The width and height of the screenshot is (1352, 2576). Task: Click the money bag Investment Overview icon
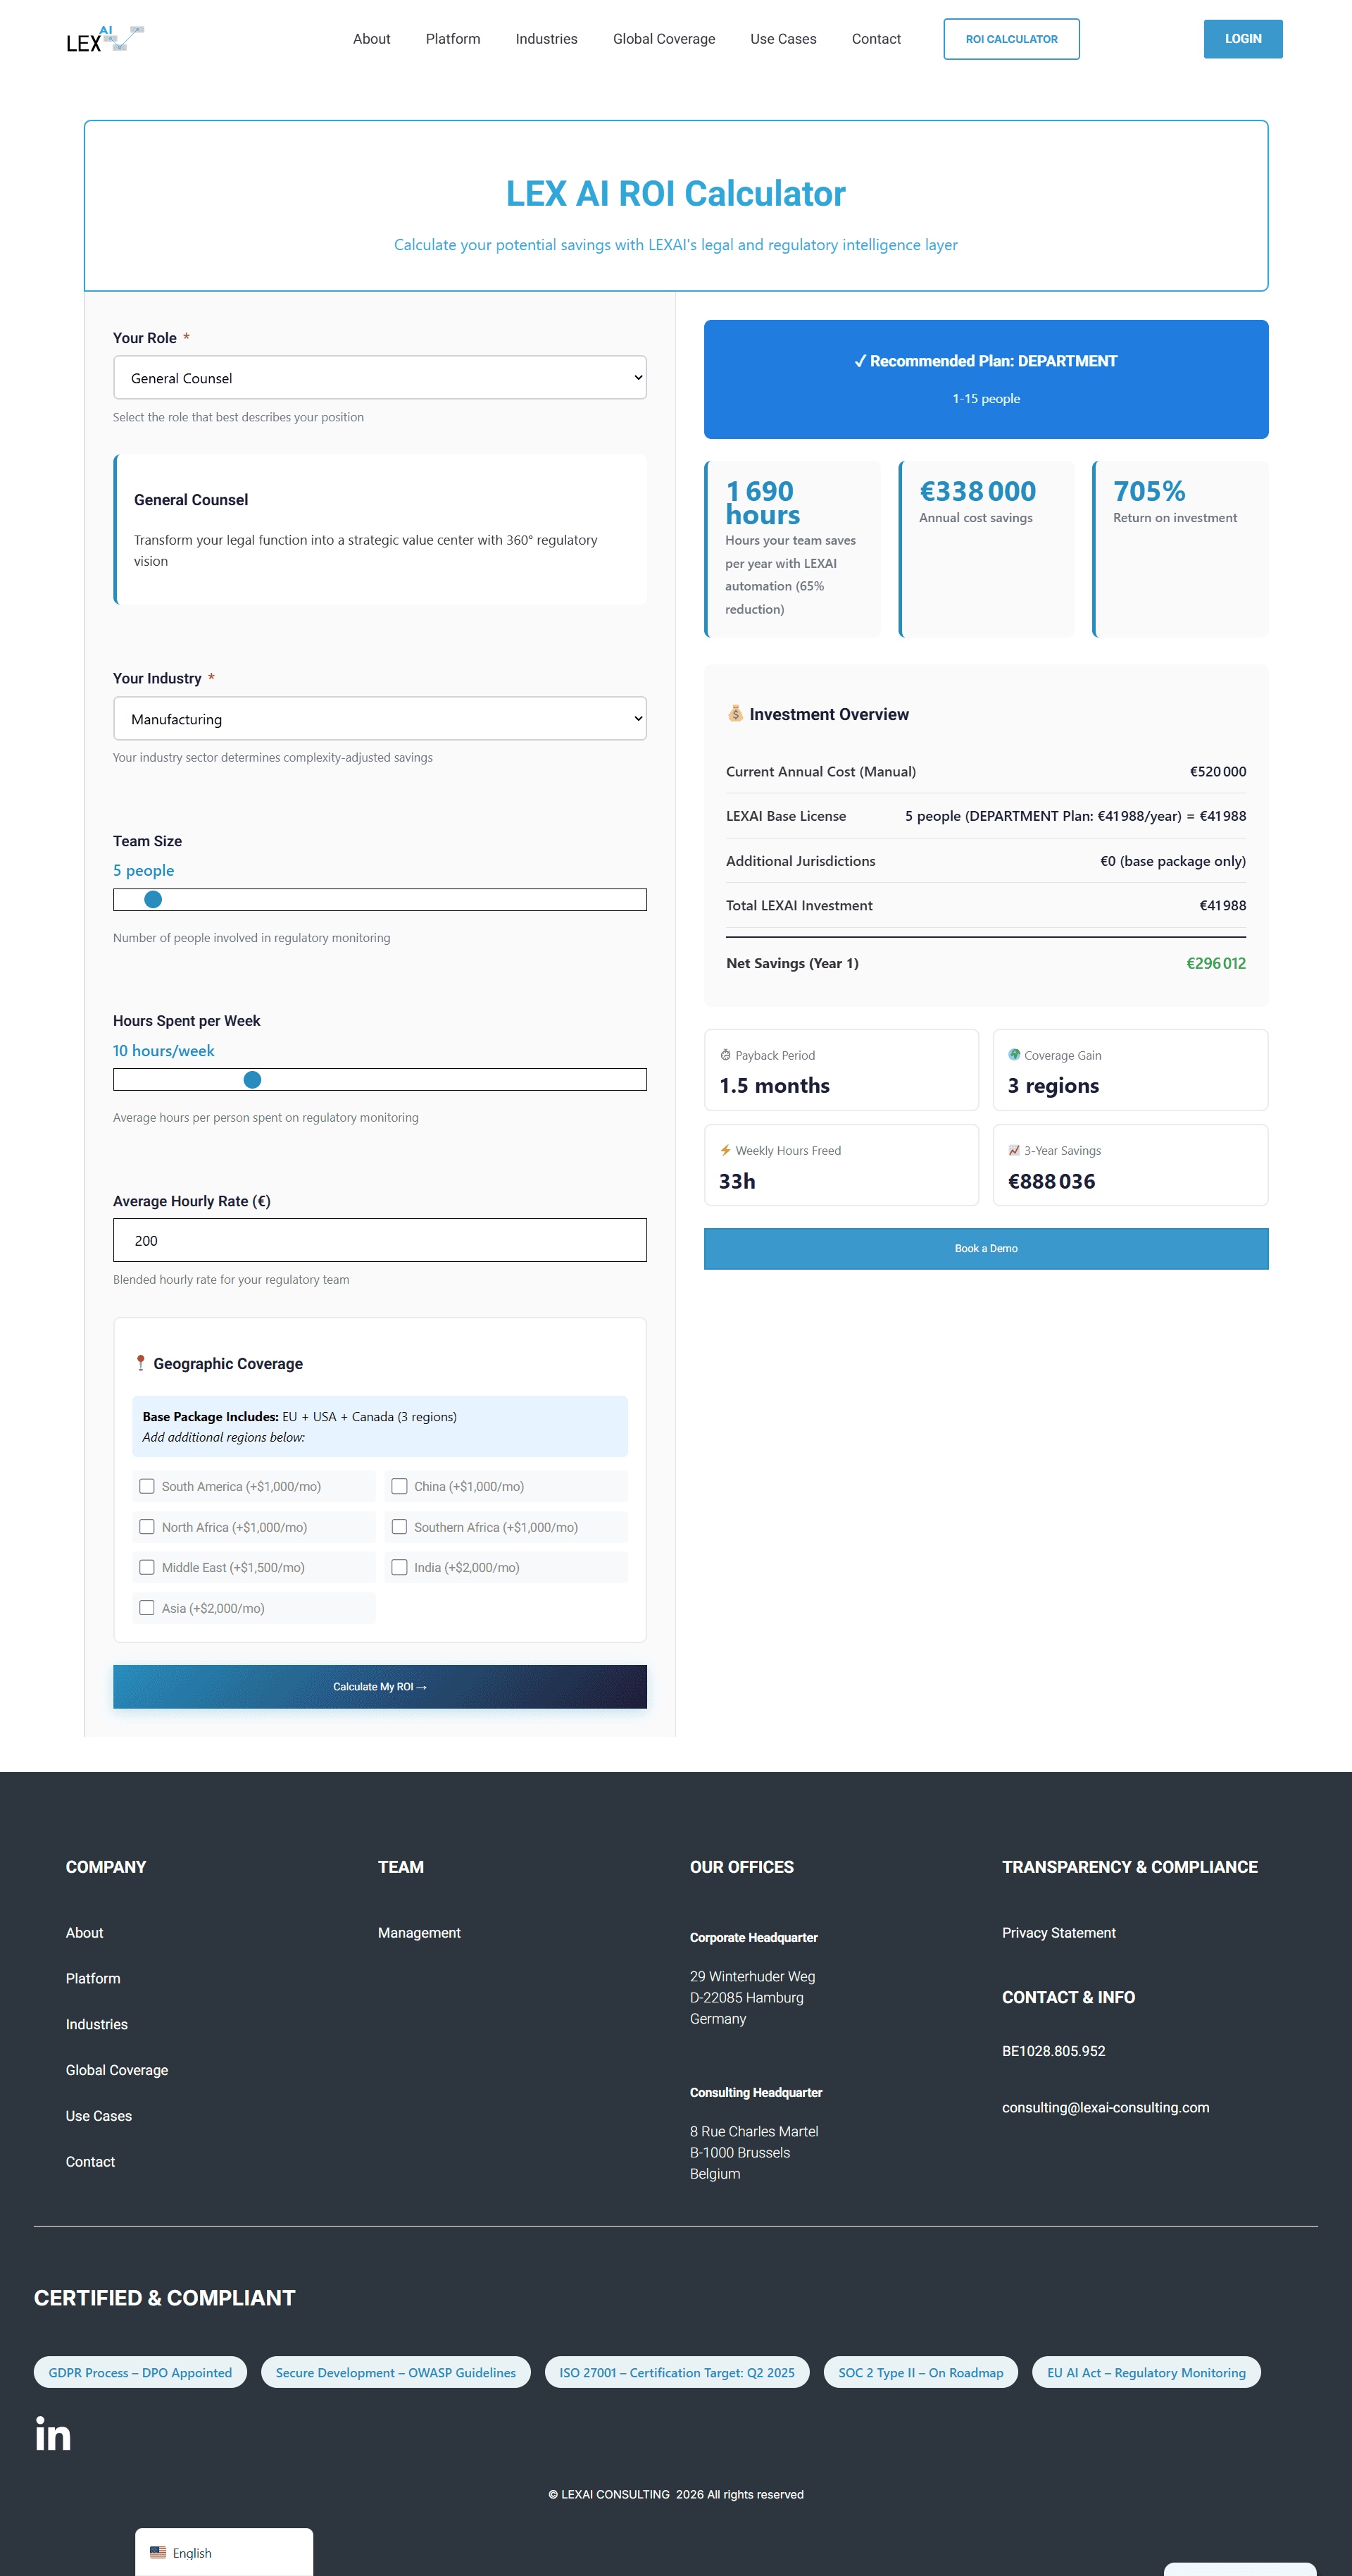click(735, 713)
